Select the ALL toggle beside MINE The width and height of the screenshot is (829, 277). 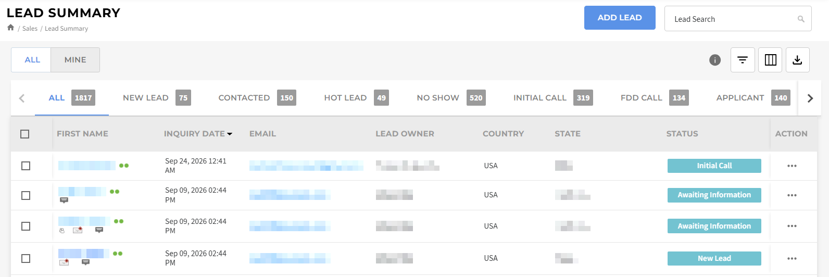[32, 60]
